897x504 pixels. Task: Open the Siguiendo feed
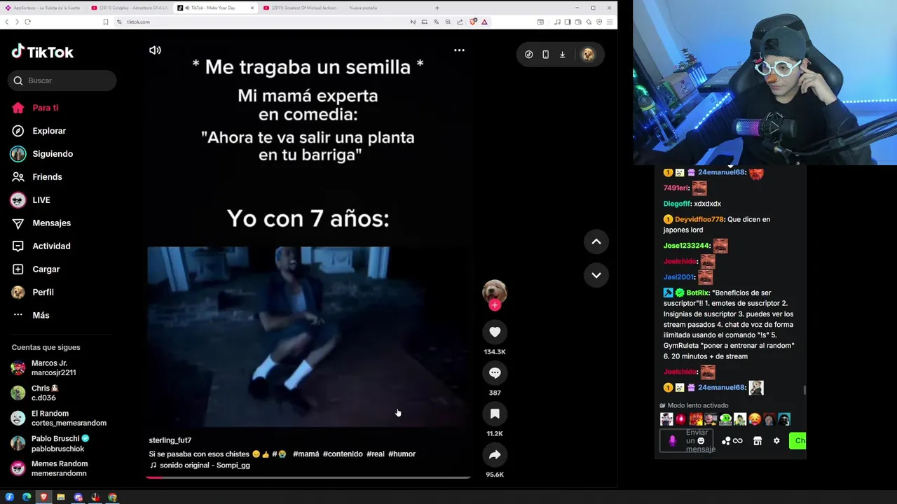42,154
